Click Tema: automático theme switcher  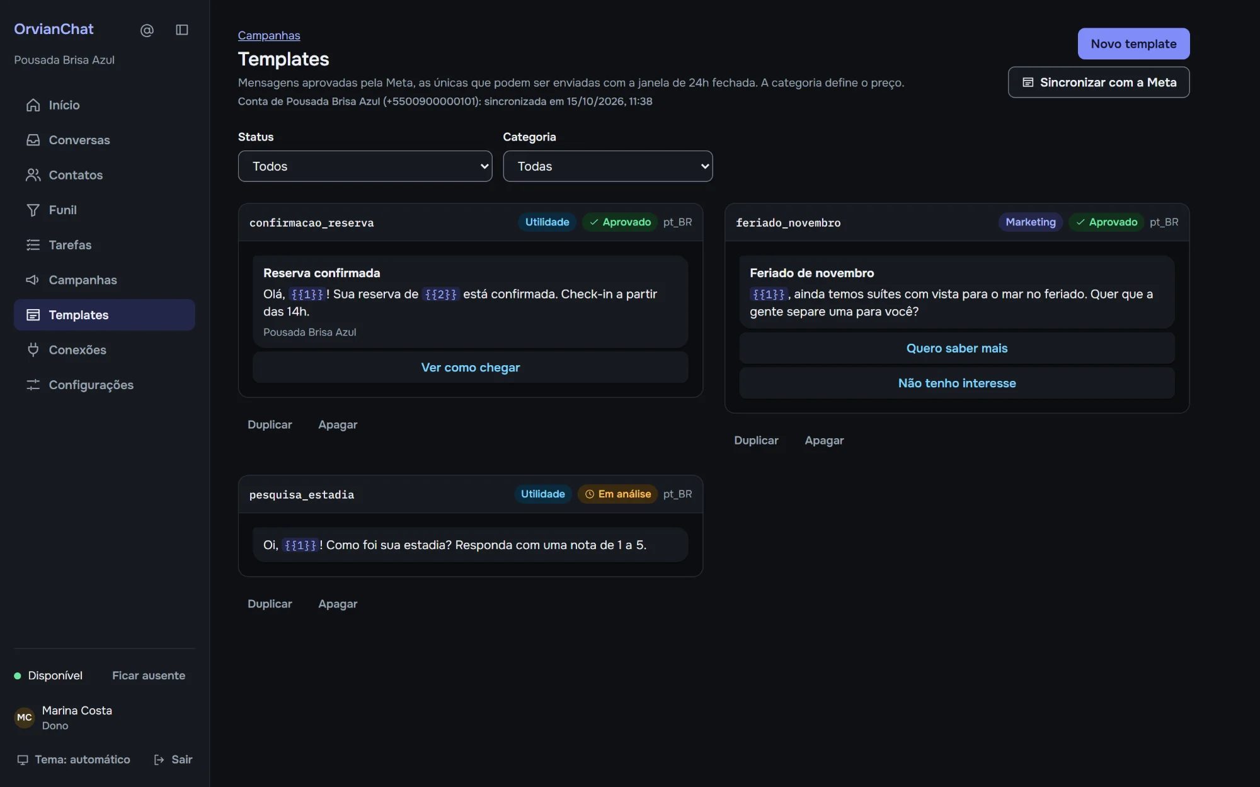[x=73, y=760]
